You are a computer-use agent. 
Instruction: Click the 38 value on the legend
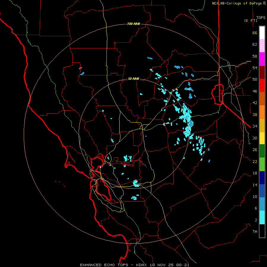(x=255, y=115)
